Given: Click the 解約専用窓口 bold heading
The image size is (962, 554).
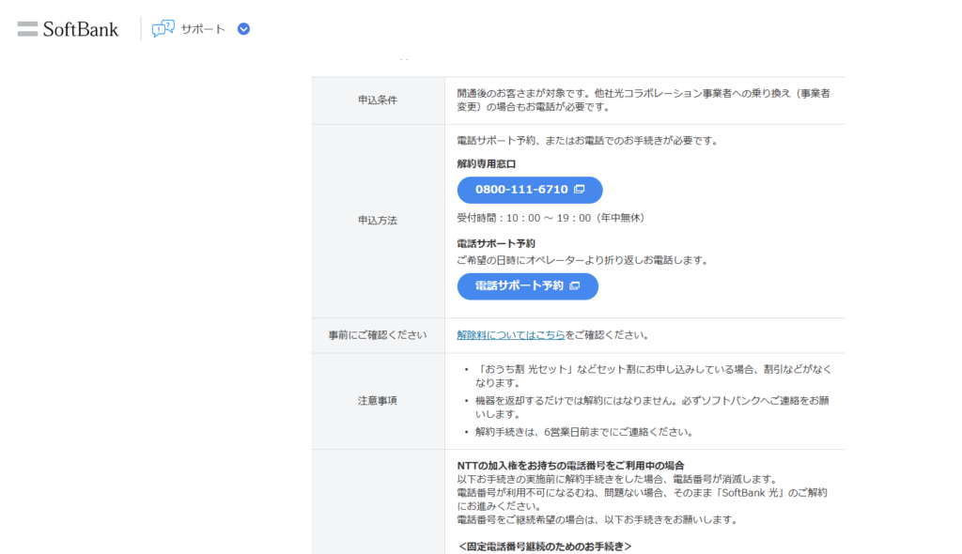Looking at the screenshot, I should 487,163.
